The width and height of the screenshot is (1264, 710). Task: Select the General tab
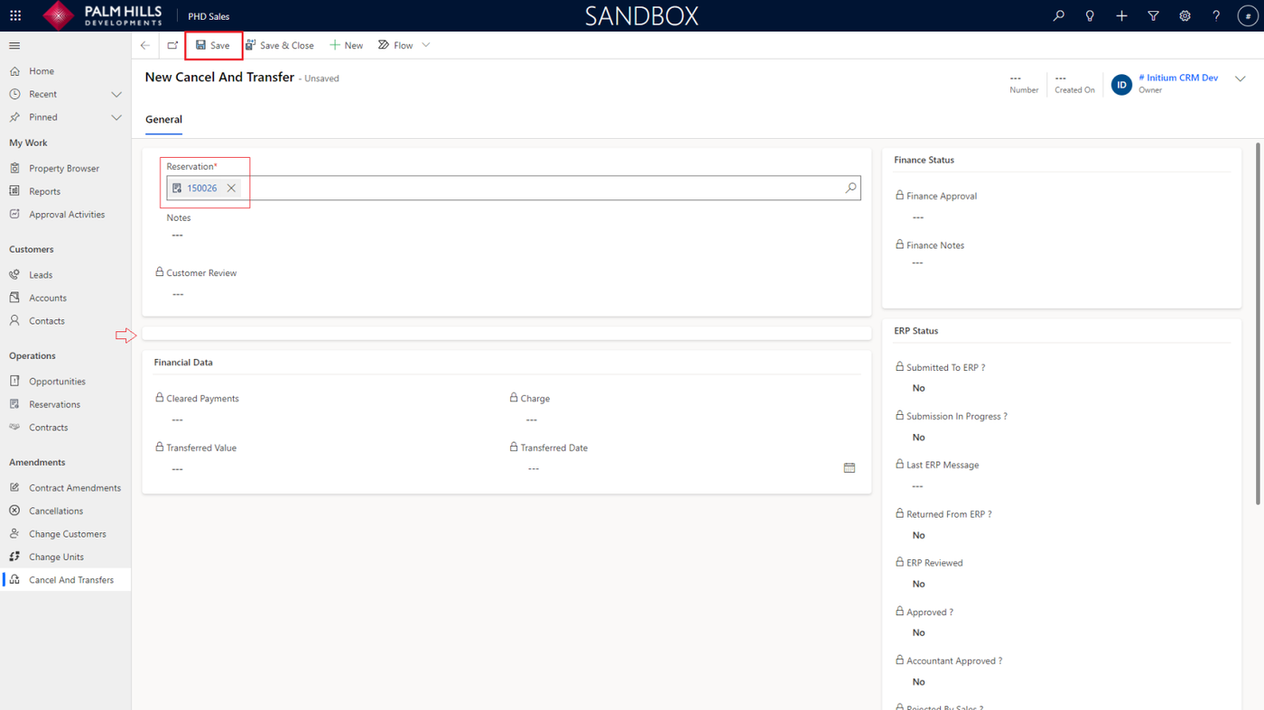click(163, 119)
